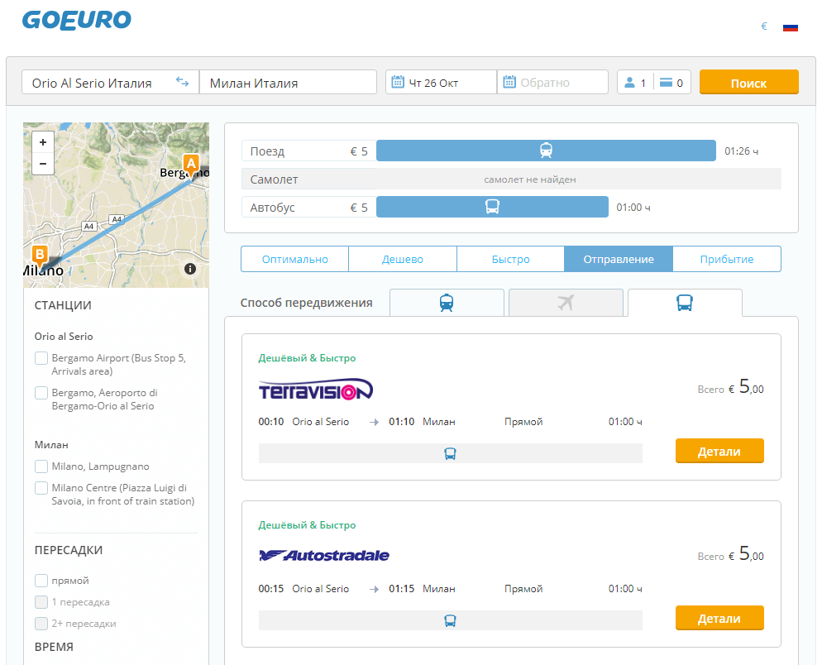
Task: Enable the 'прямой' direct trips filter
Action: point(41,581)
